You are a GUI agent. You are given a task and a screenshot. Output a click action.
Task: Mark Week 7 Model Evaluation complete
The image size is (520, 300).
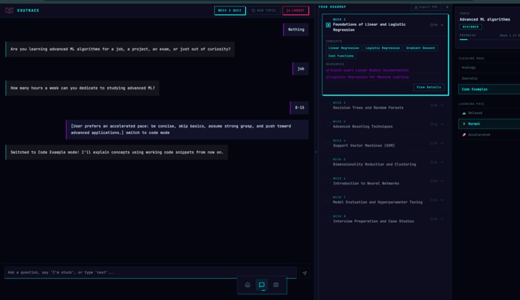tap(328, 200)
